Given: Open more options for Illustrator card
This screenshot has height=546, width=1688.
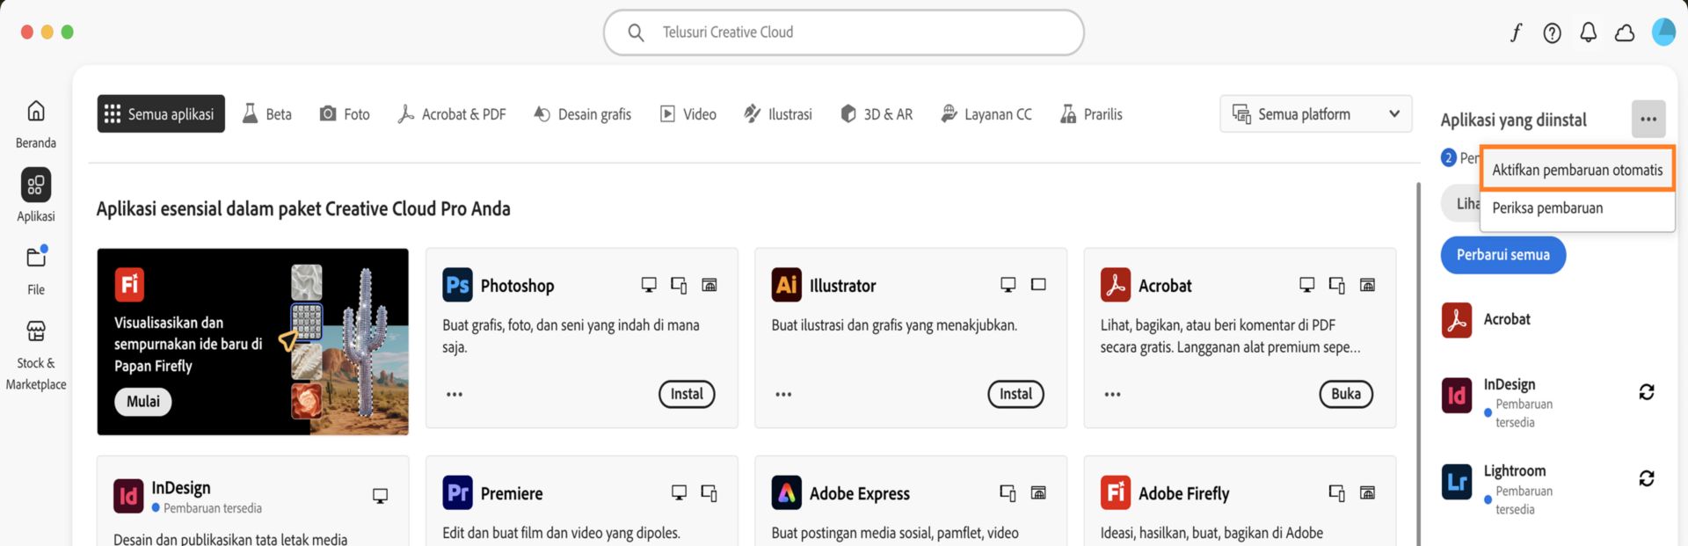Looking at the screenshot, I should (x=783, y=394).
